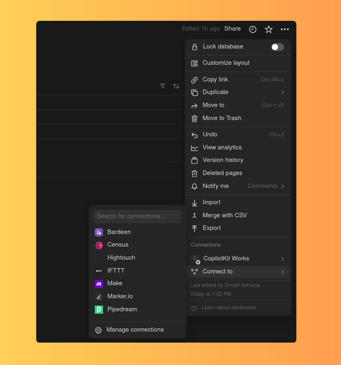Viewport: 341px width, 365px height.
Task: Select the Bardeen connection label
Action: 119,232
